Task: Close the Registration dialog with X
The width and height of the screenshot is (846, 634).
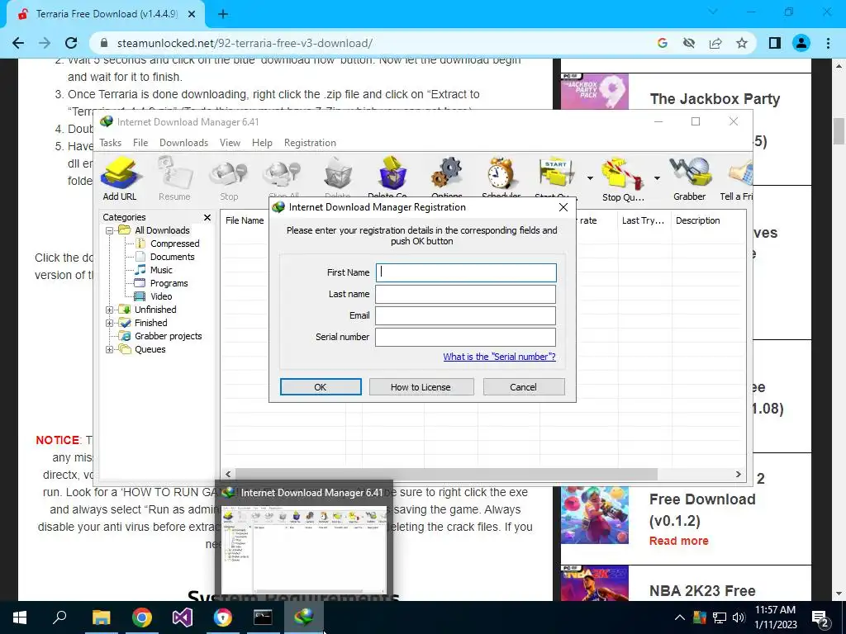Action: point(563,207)
